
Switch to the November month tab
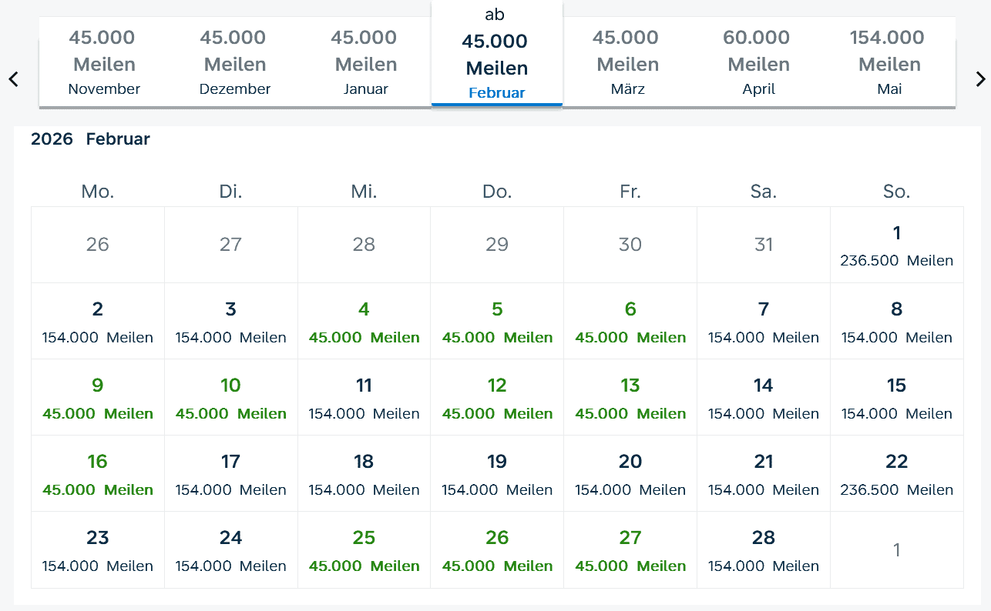tap(104, 62)
